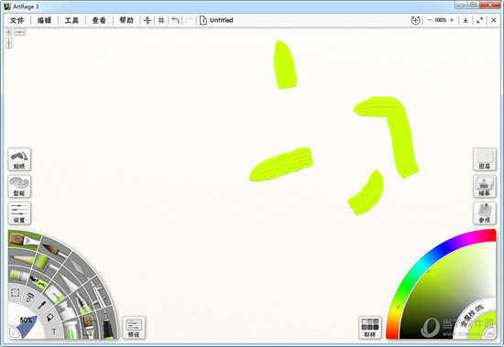This screenshot has width=504, height=347.
Task: Toggle fullscreen workbench mode
Action: click(x=479, y=20)
